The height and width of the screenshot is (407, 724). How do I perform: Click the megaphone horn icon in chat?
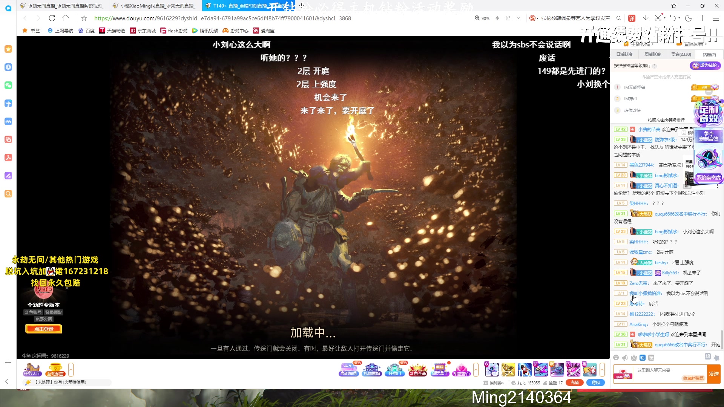(625, 358)
